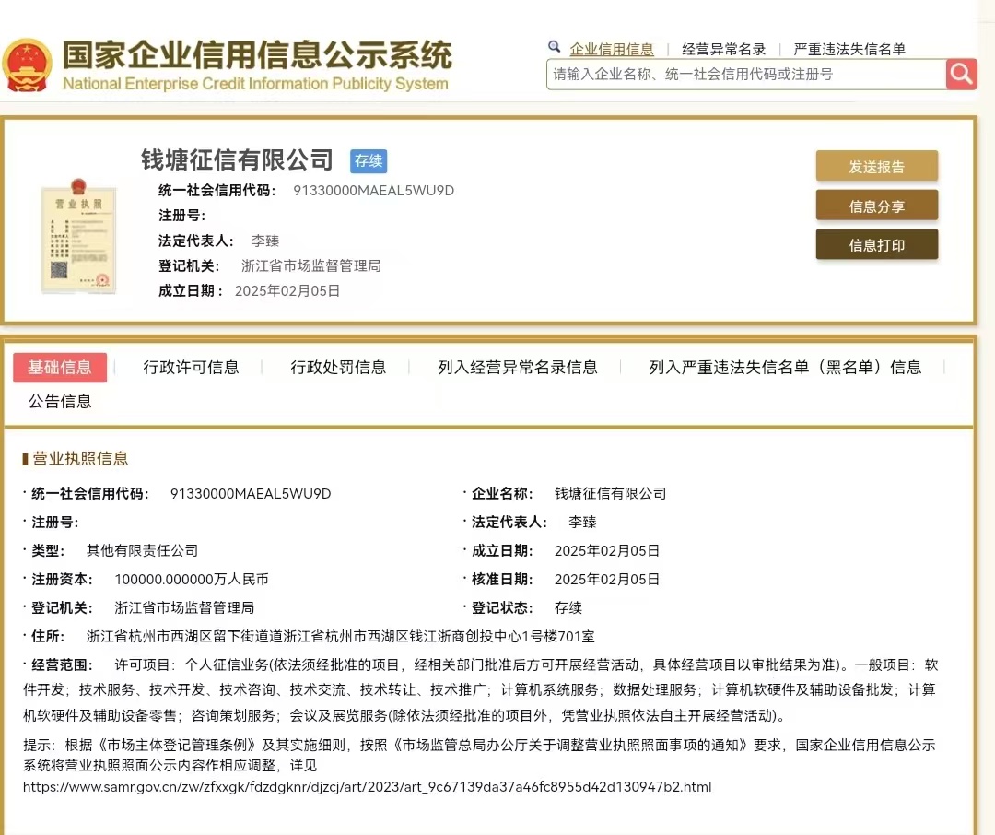Click the enterprise search input field
This screenshot has width=995, height=835.
click(x=744, y=74)
